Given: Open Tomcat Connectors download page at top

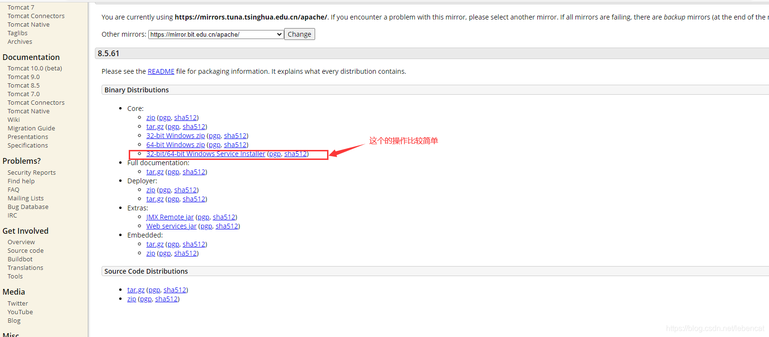Looking at the screenshot, I should click(x=36, y=16).
